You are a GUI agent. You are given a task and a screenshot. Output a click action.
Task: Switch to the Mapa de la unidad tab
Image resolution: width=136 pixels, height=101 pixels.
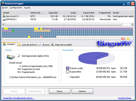click(x=61, y=45)
